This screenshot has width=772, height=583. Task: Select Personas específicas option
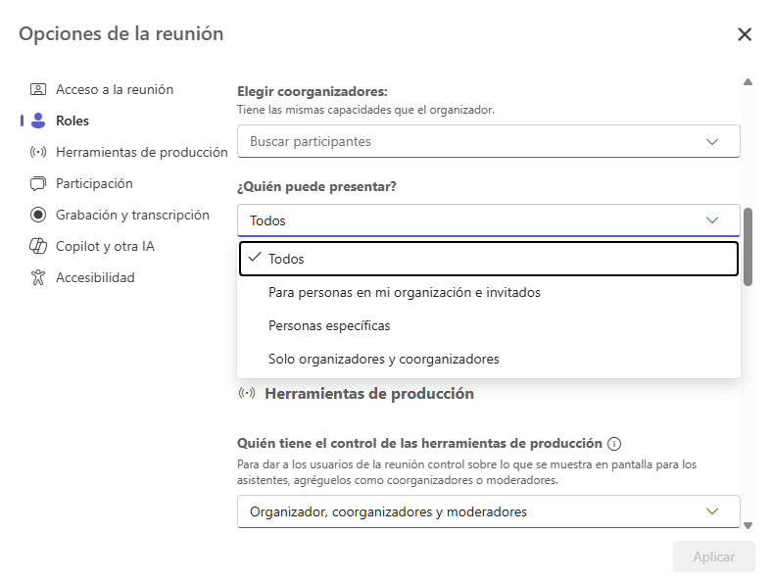(x=329, y=325)
